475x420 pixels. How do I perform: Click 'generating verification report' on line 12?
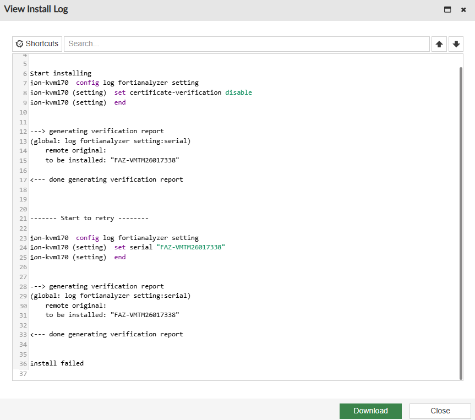[106, 131]
